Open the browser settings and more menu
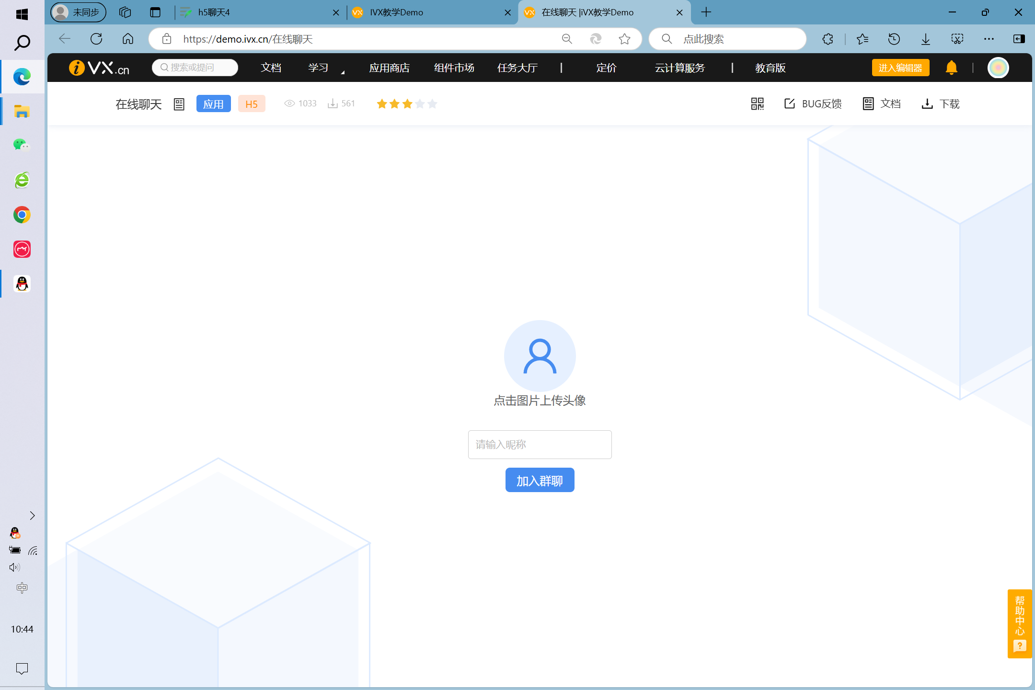Image resolution: width=1035 pixels, height=690 pixels. [x=989, y=39]
